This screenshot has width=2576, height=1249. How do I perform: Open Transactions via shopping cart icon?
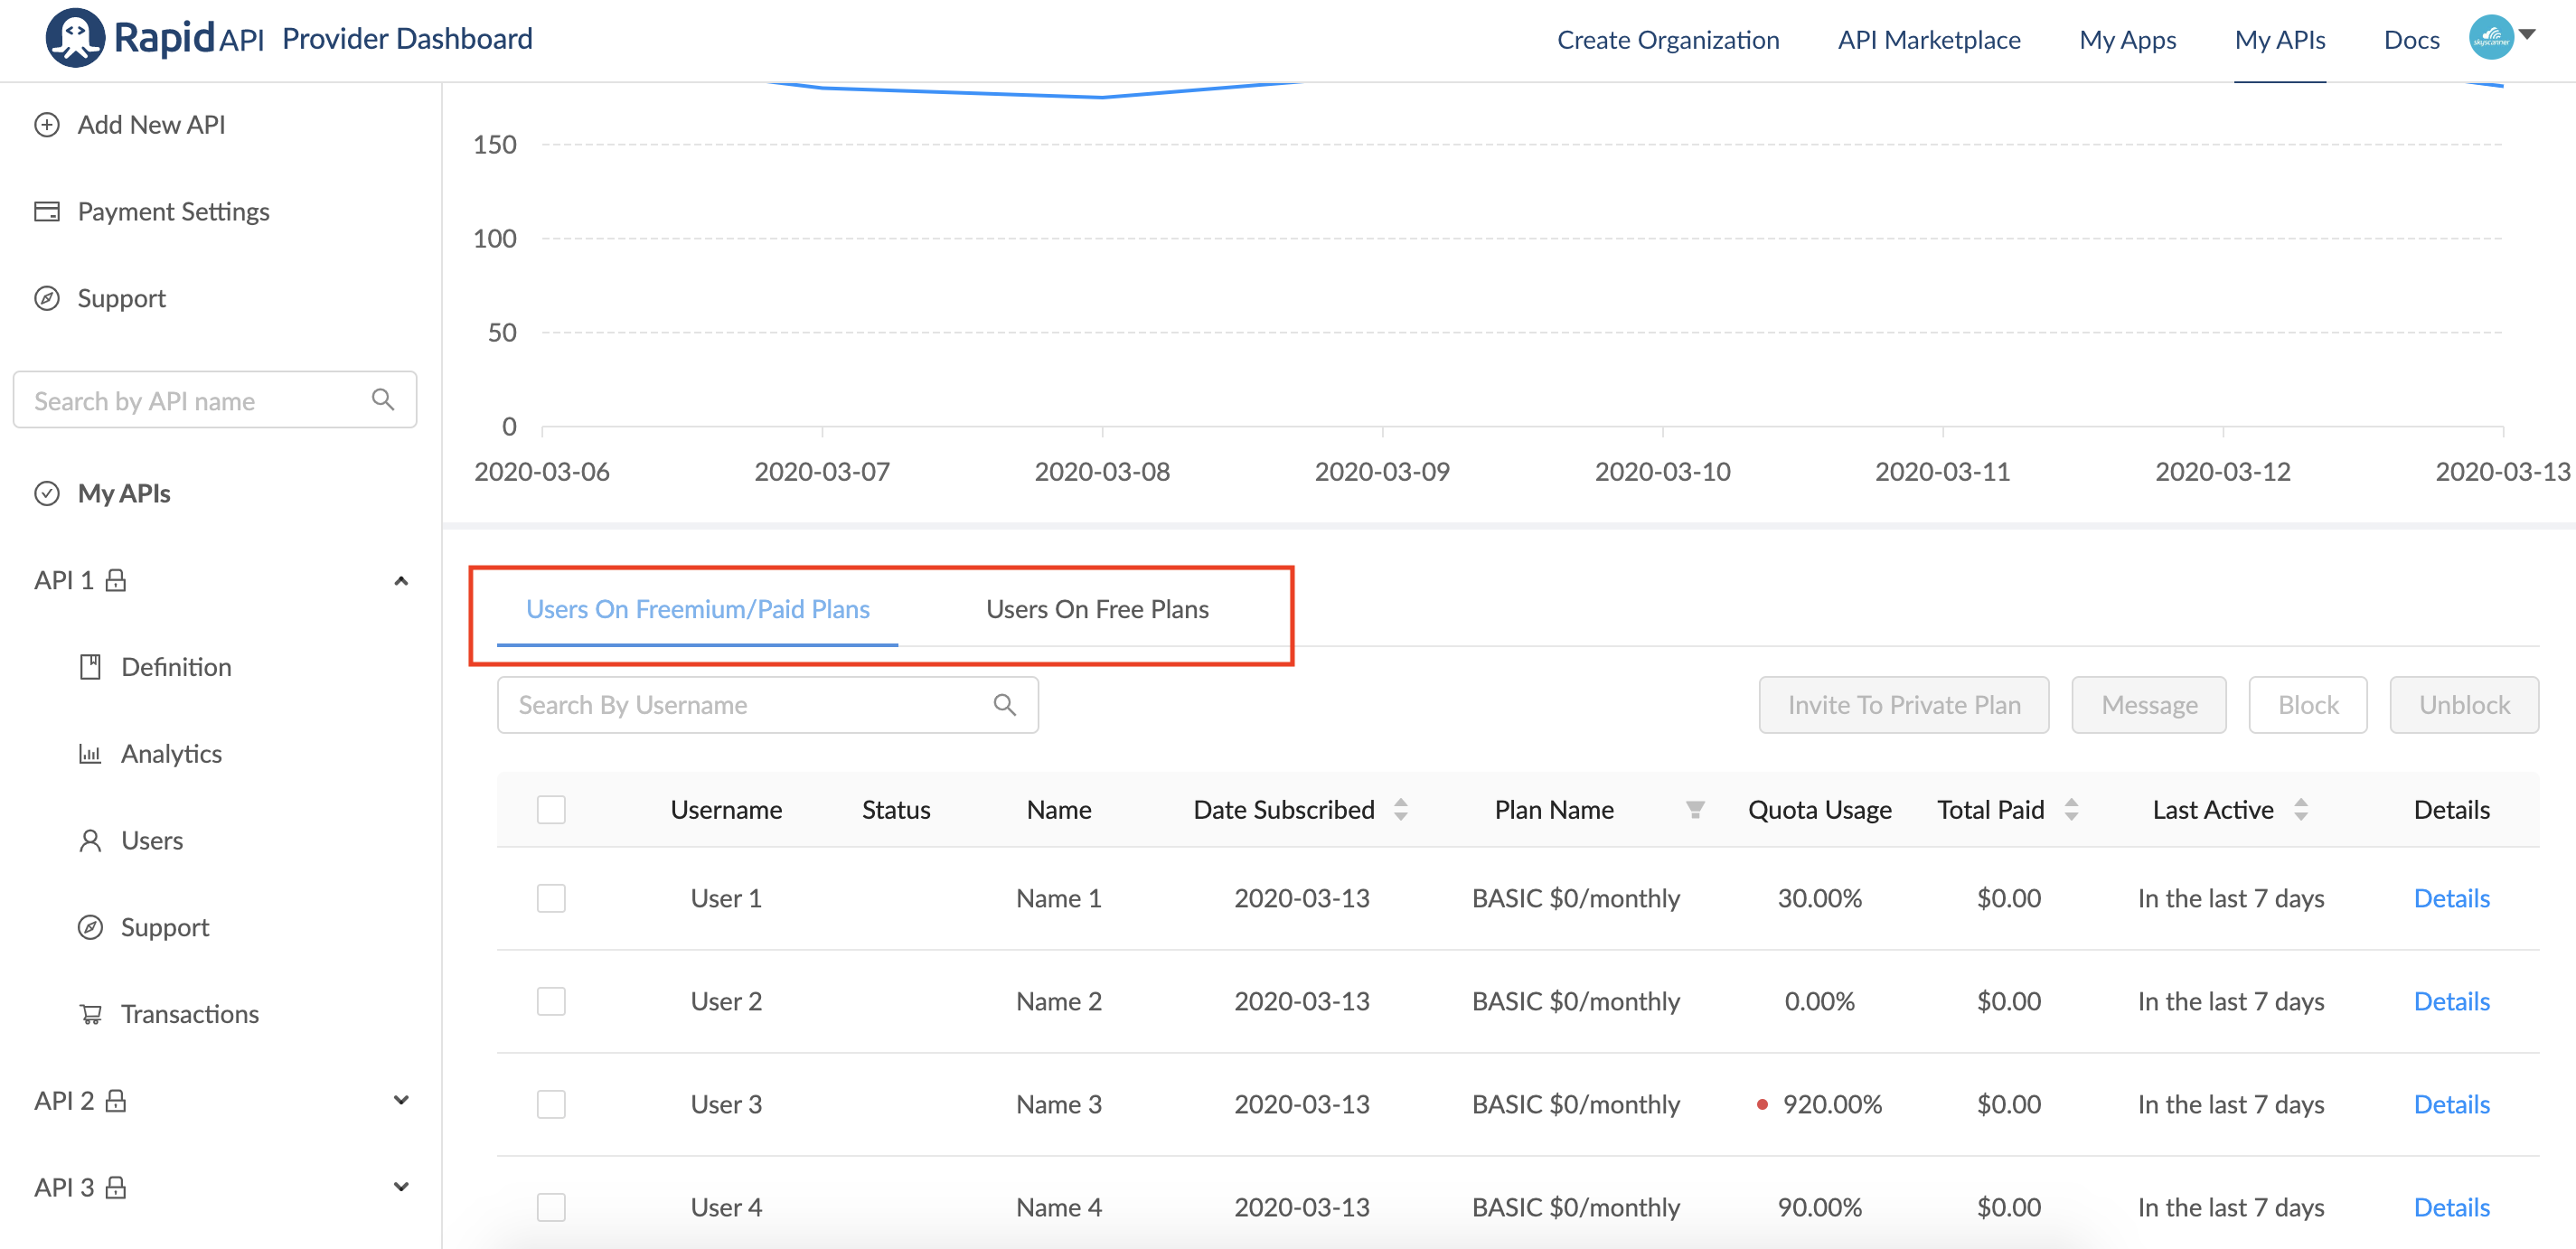point(90,1014)
